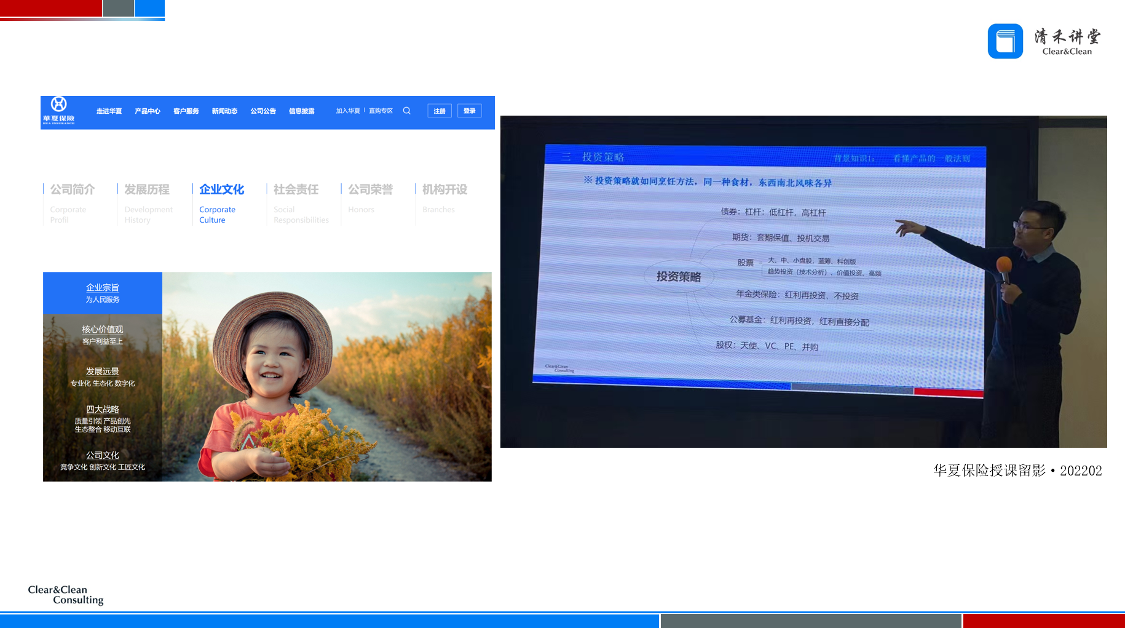The height and width of the screenshot is (628, 1125).
Task: Select 客户服务 in the navigation bar
Action: point(186,111)
